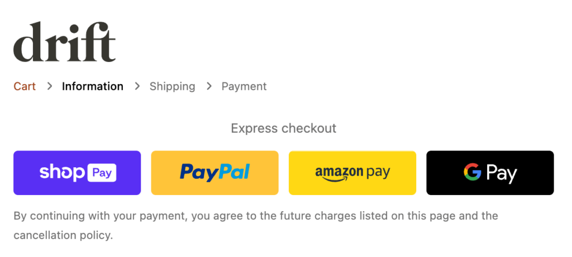Click the chevron between Cart and Information
572x257 pixels.
click(x=49, y=86)
